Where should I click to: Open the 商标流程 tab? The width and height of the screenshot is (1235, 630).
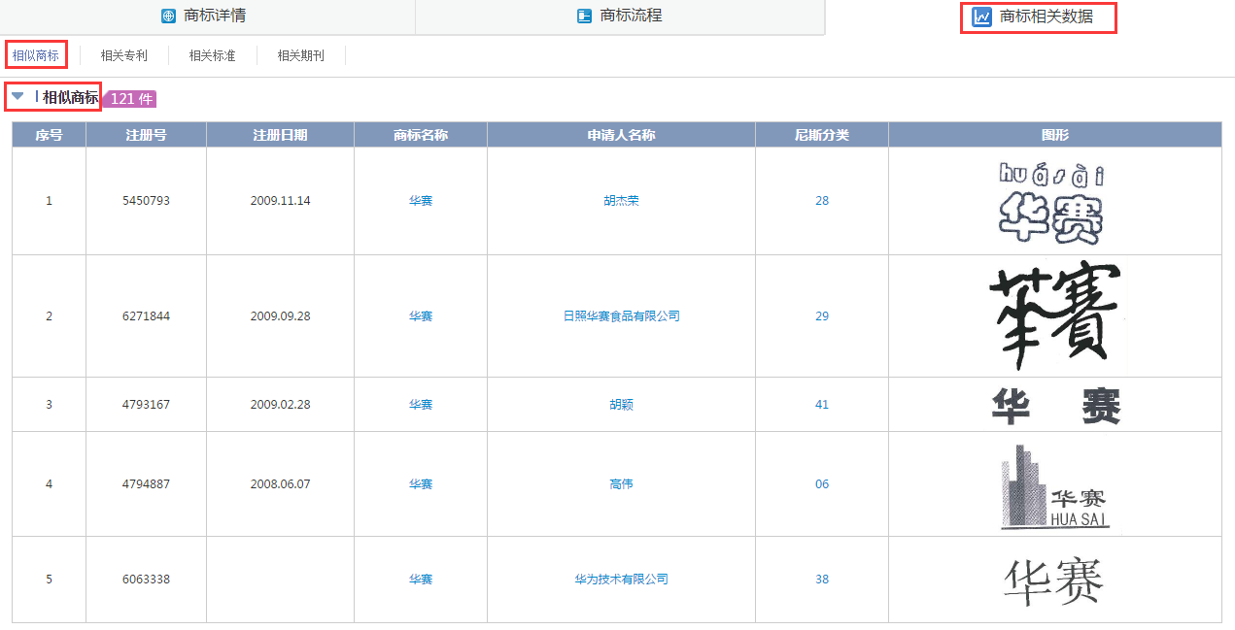[x=631, y=17]
